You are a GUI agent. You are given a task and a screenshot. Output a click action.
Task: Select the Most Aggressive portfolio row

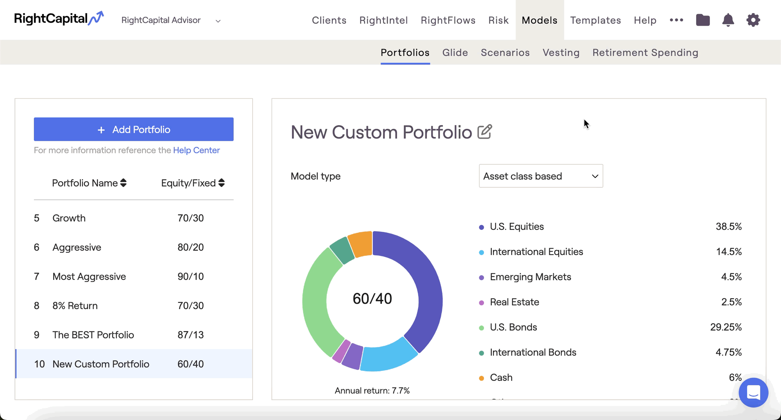tap(134, 277)
